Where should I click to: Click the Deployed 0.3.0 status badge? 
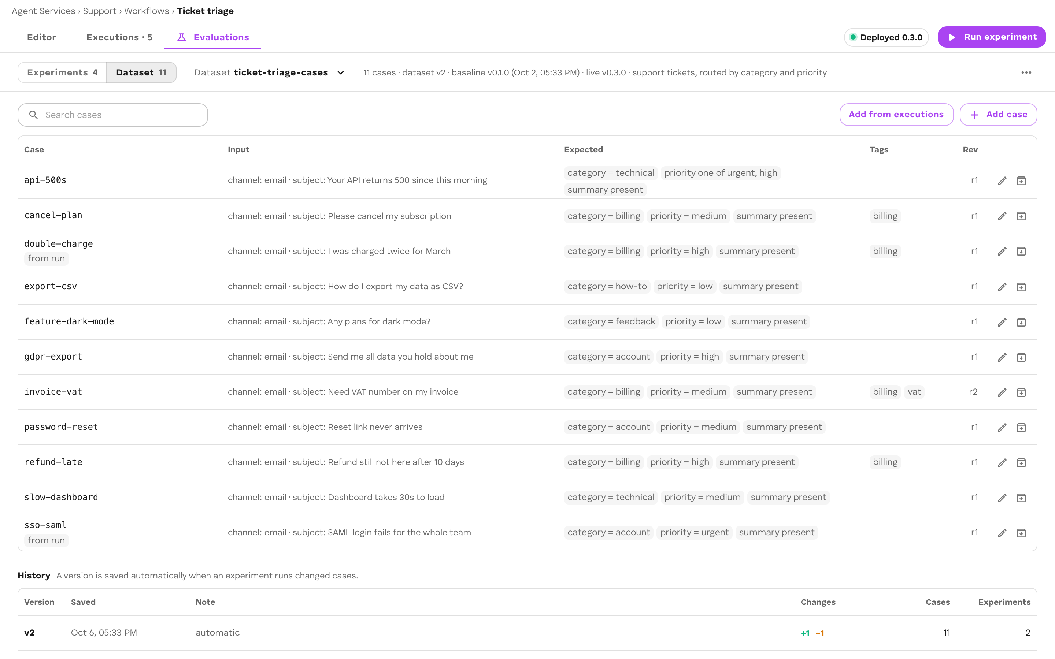pos(886,37)
